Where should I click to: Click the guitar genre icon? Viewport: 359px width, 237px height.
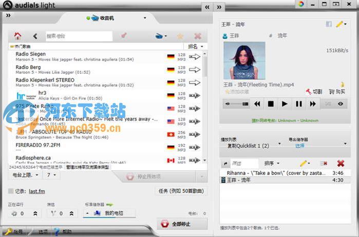(x=124, y=36)
